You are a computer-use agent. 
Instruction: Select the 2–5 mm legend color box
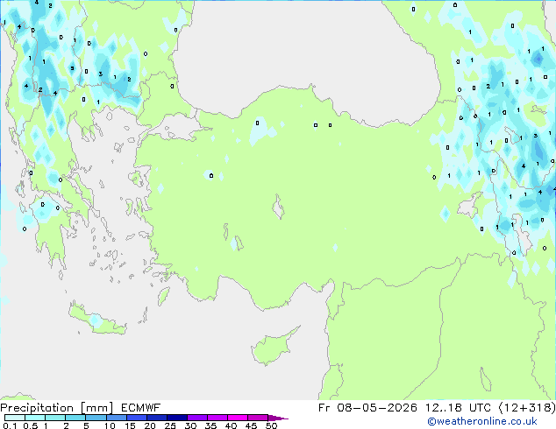[75, 418]
